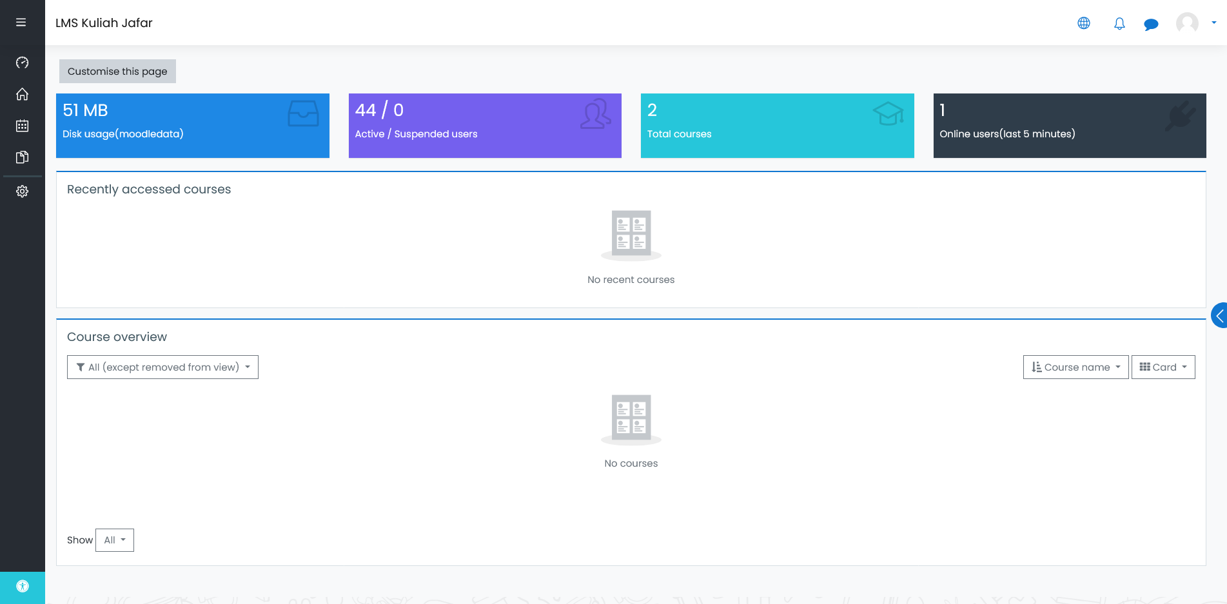The height and width of the screenshot is (604, 1227).
Task: Open the Disk usage card
Action: (x=193, y=126)
